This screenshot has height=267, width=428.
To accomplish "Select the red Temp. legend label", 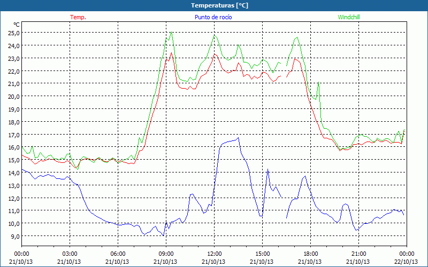I will pyautogui.click(x=78, y=17).
